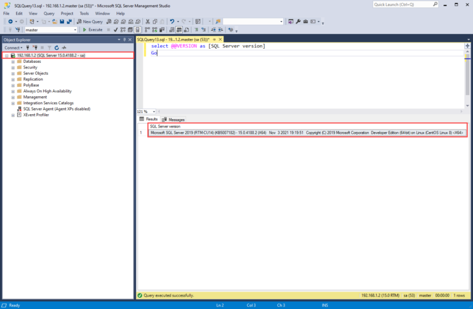Open the Query menu
Viewport: 473px width, 309px height.
[49, 13]
